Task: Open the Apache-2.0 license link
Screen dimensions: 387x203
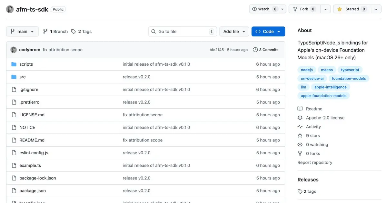Action: click(325, 118)
